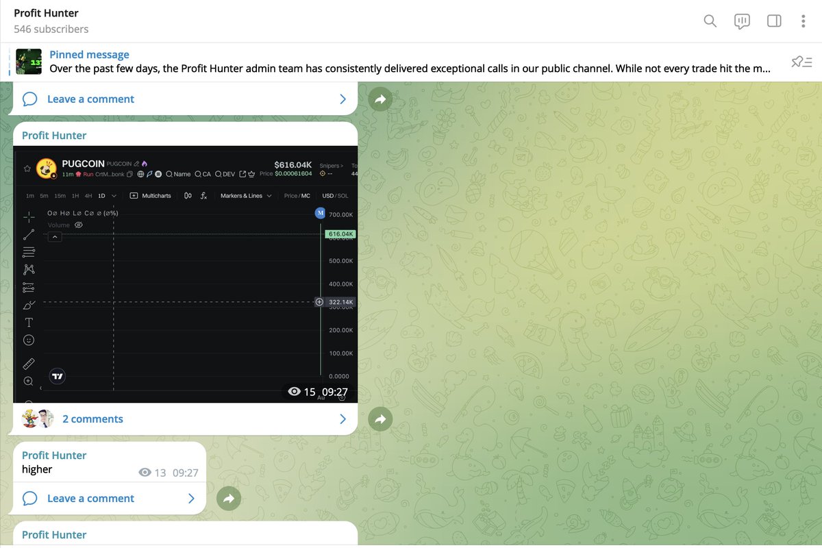Forward the PUGCOIN chart post

click(382, 419)
